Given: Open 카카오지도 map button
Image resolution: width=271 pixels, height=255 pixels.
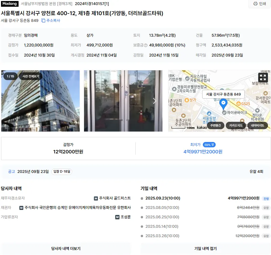Looking at the screenshot, I should (236, 125).
